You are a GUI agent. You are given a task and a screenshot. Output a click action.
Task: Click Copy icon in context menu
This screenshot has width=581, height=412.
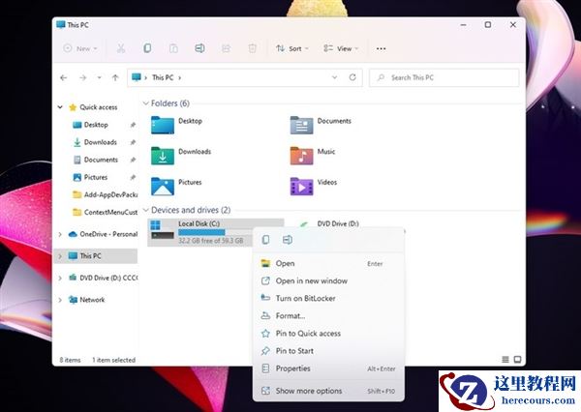[x=265, y=240]
